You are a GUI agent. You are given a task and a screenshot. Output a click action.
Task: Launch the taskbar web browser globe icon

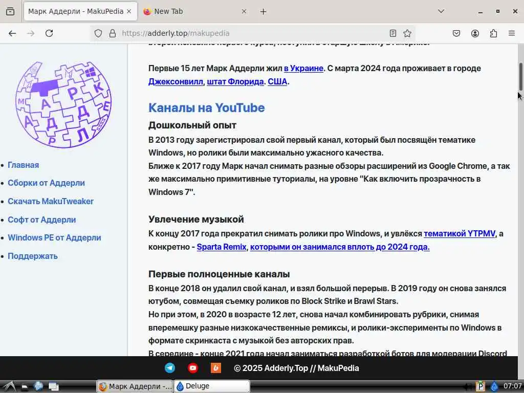[38, 386]
